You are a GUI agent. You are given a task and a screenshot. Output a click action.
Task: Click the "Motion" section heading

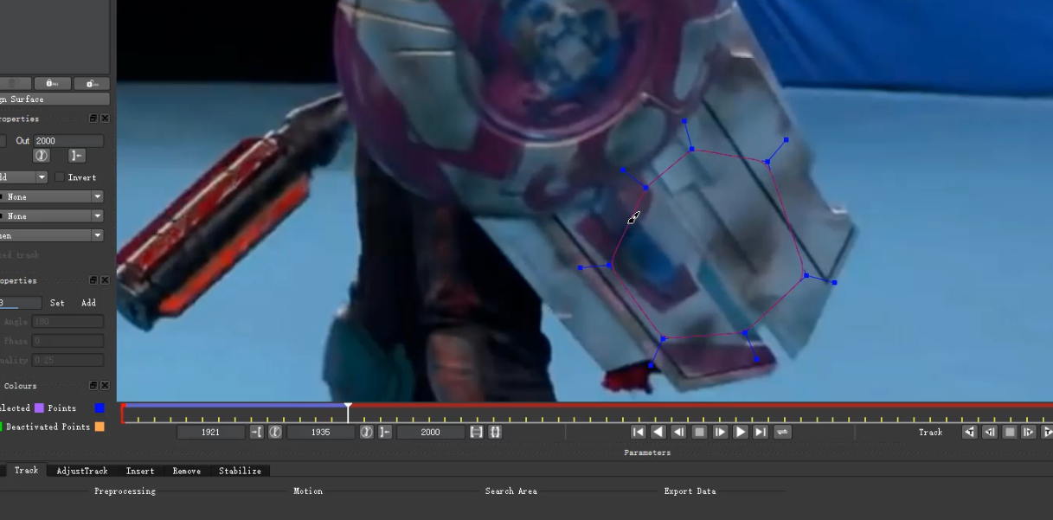coord(308,491)
